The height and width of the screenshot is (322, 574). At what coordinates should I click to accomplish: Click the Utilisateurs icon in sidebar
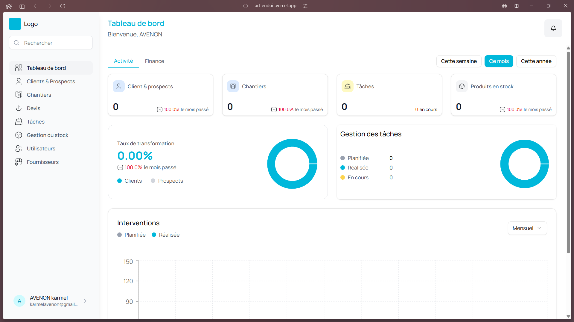pos(19,149)
